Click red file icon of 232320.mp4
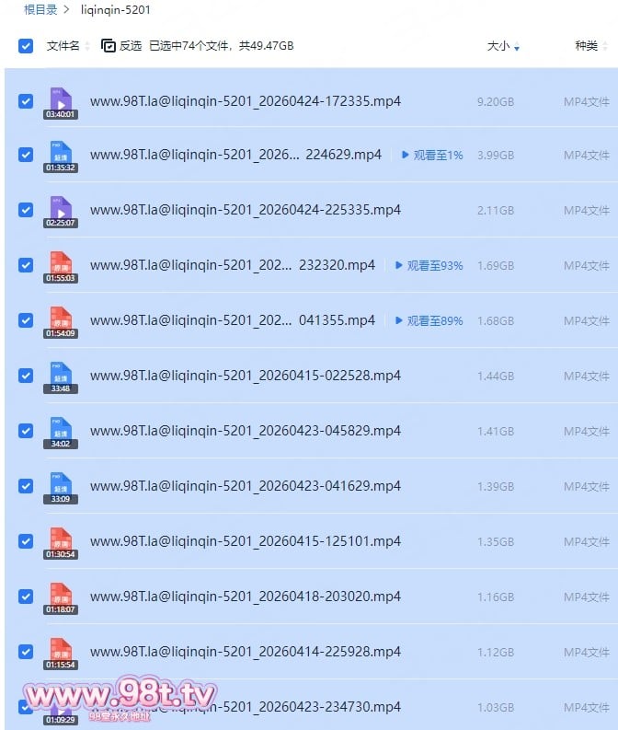This screenshot has height=730, width=618. point(61,264)
